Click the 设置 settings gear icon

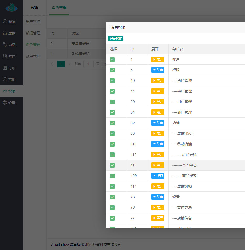(x=5, y=103)
